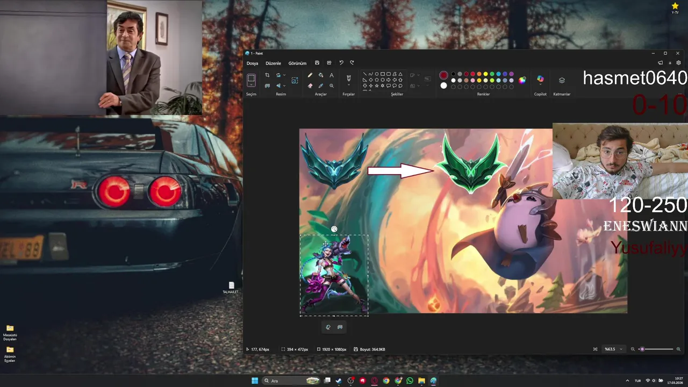Open Steam from the taskbar
The image size is (688, 387).
click(339, 381)
